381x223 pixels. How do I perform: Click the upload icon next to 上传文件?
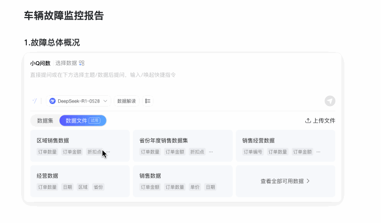point(308,121)
